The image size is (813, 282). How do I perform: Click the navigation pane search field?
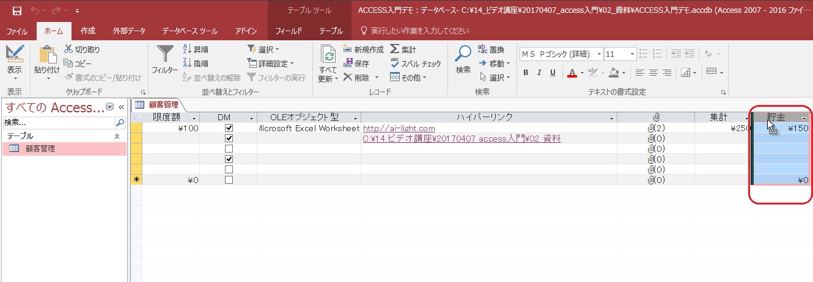point(59,123)
